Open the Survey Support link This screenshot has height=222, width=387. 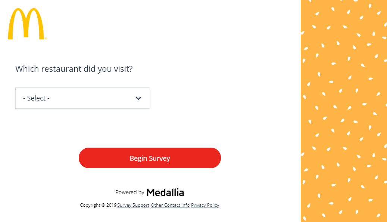point(133,205)
